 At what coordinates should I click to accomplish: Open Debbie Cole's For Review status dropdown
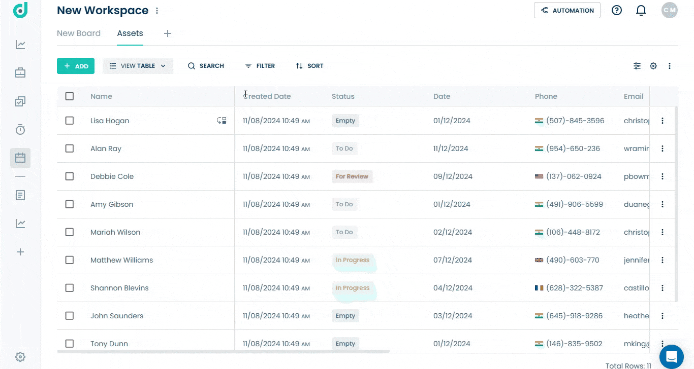tap(352, 176)
